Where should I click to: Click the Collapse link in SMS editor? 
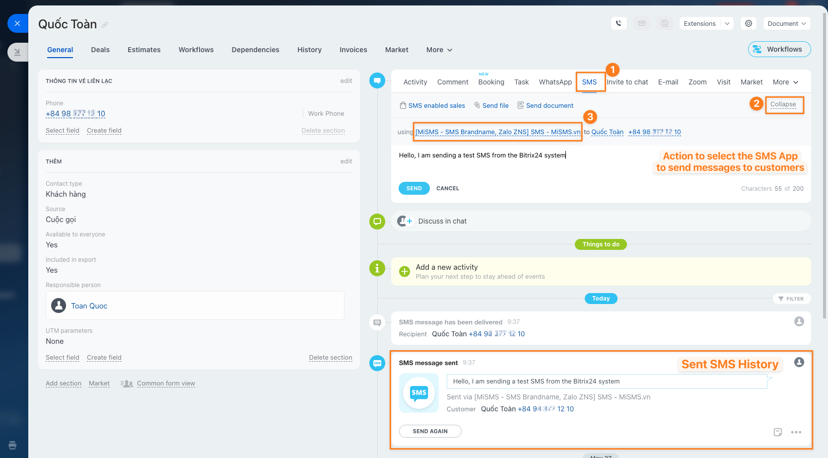(783, 104)
